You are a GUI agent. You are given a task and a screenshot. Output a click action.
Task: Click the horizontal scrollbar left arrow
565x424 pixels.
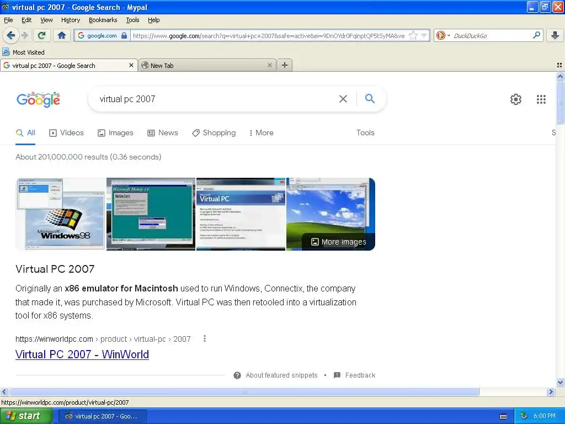pyautogui.click(x=4, y=391)
